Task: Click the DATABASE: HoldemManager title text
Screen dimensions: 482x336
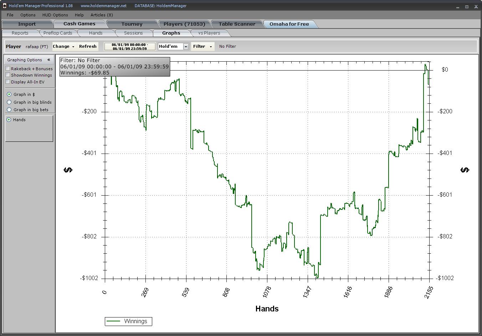Action: click(160, 6)
